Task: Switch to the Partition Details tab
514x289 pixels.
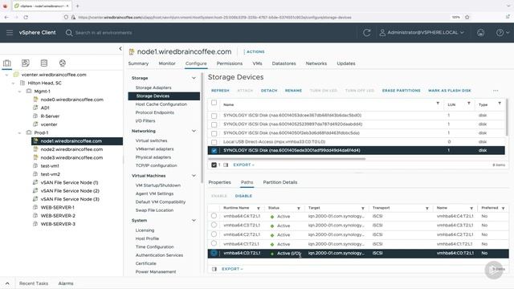Action: click(x=280, y=182)
